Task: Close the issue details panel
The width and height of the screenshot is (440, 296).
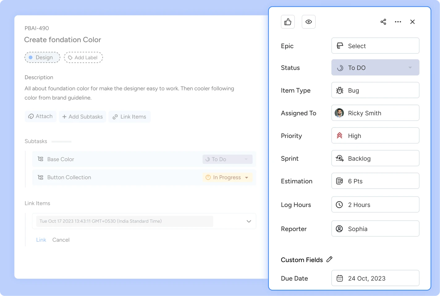Action: [412, 22]
